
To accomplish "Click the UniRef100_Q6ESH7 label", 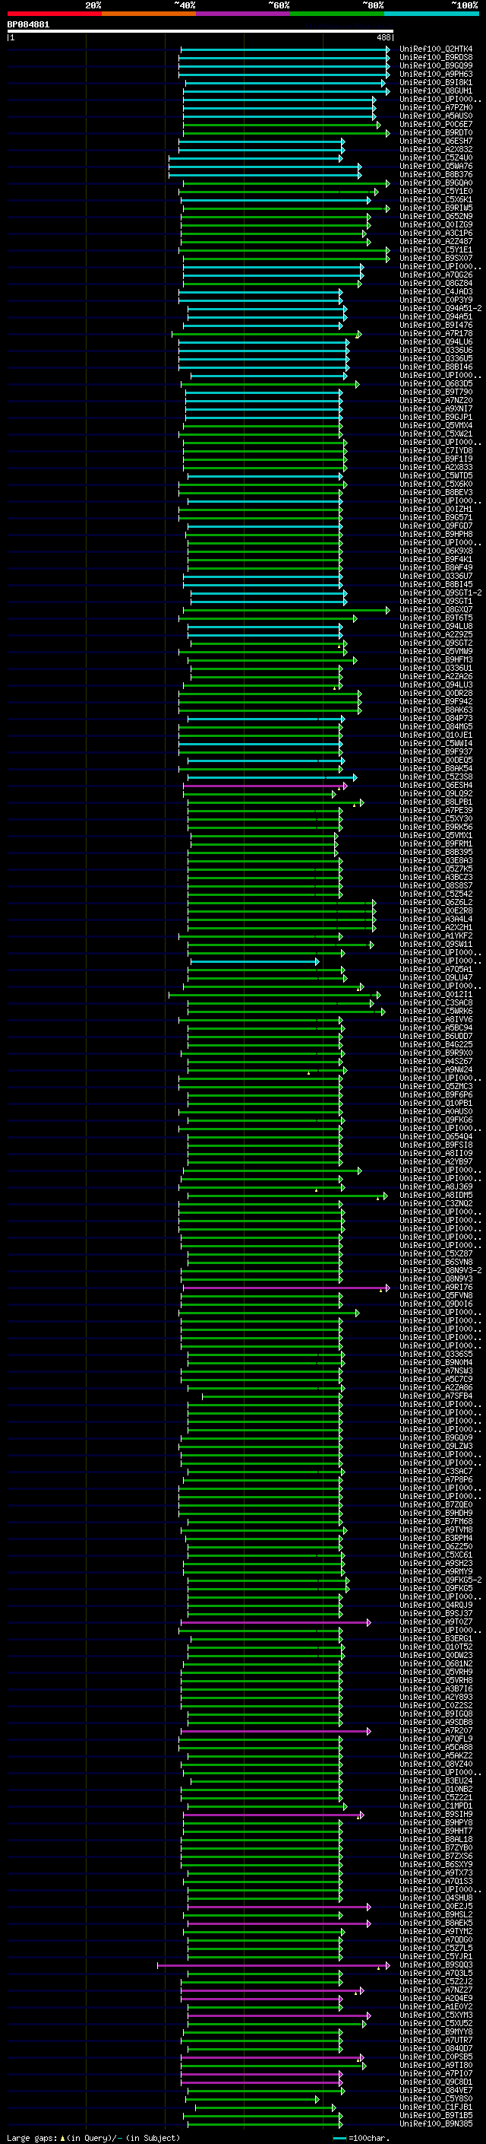I will (436, 141).
